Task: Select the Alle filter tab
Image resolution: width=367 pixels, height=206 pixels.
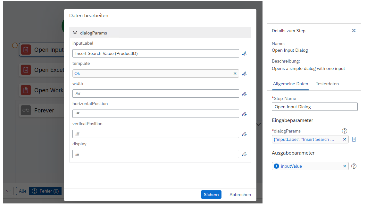Action: coord(23,191)
